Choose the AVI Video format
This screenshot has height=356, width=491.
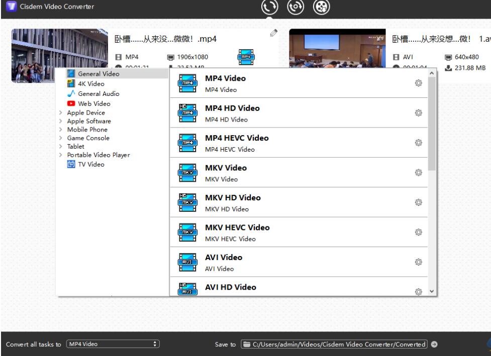[299, 262]
